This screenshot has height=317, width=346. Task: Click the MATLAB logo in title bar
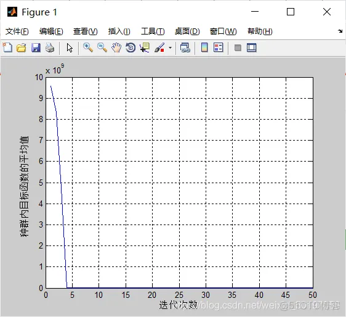point(12,12)
